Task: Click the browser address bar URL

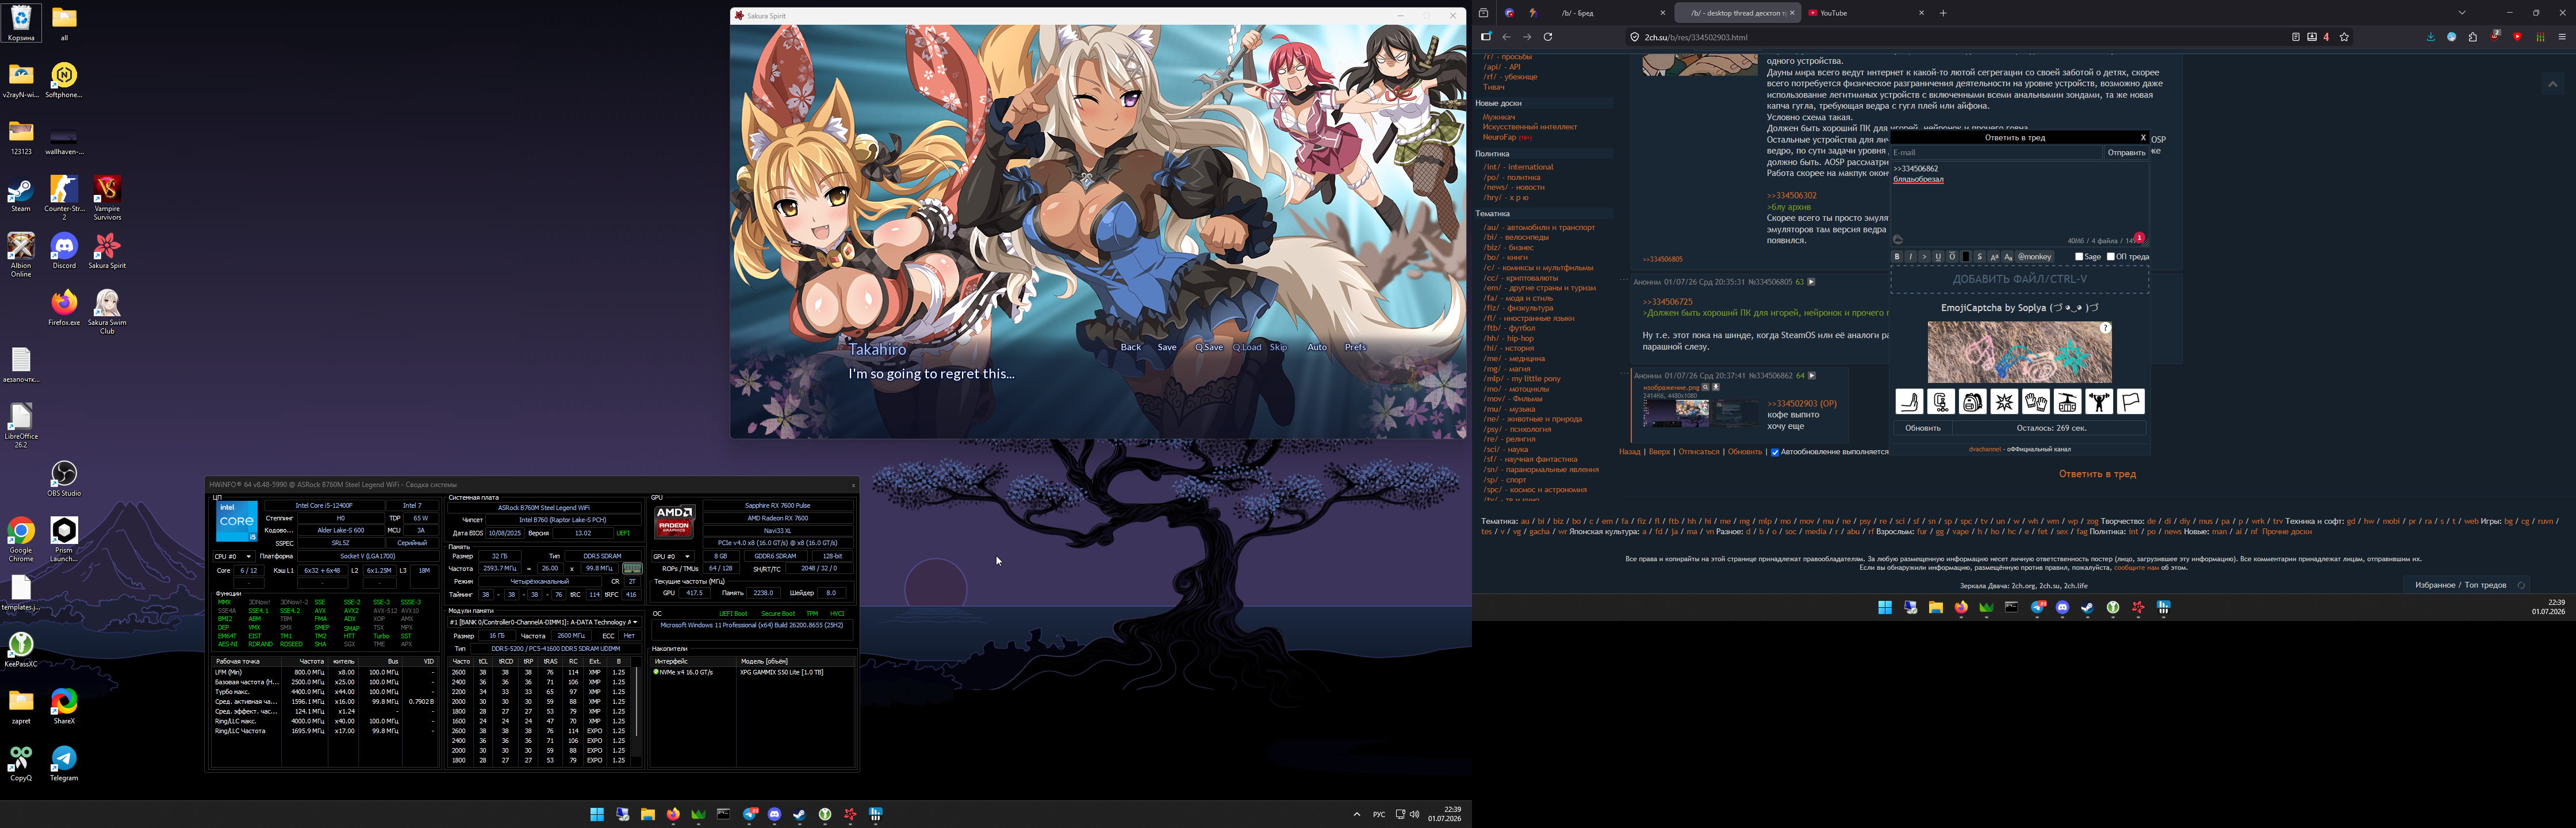Action: tap(1696, 37)
